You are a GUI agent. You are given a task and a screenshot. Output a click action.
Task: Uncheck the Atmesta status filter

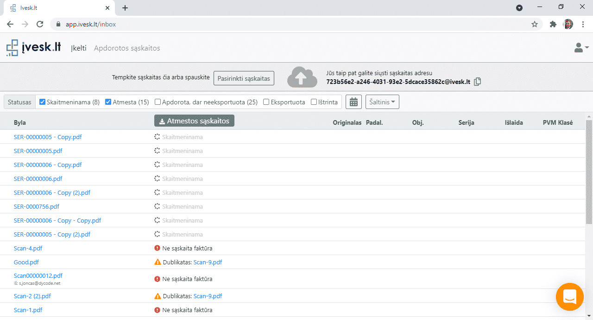pos(108,102)
